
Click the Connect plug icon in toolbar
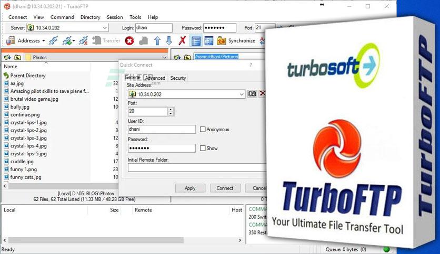coord(53,40)
